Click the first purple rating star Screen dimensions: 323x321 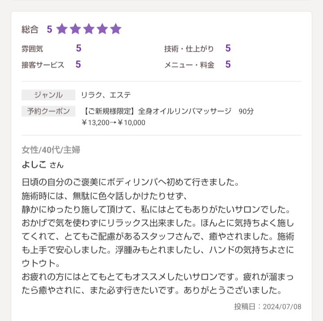[x=62, y=29]
